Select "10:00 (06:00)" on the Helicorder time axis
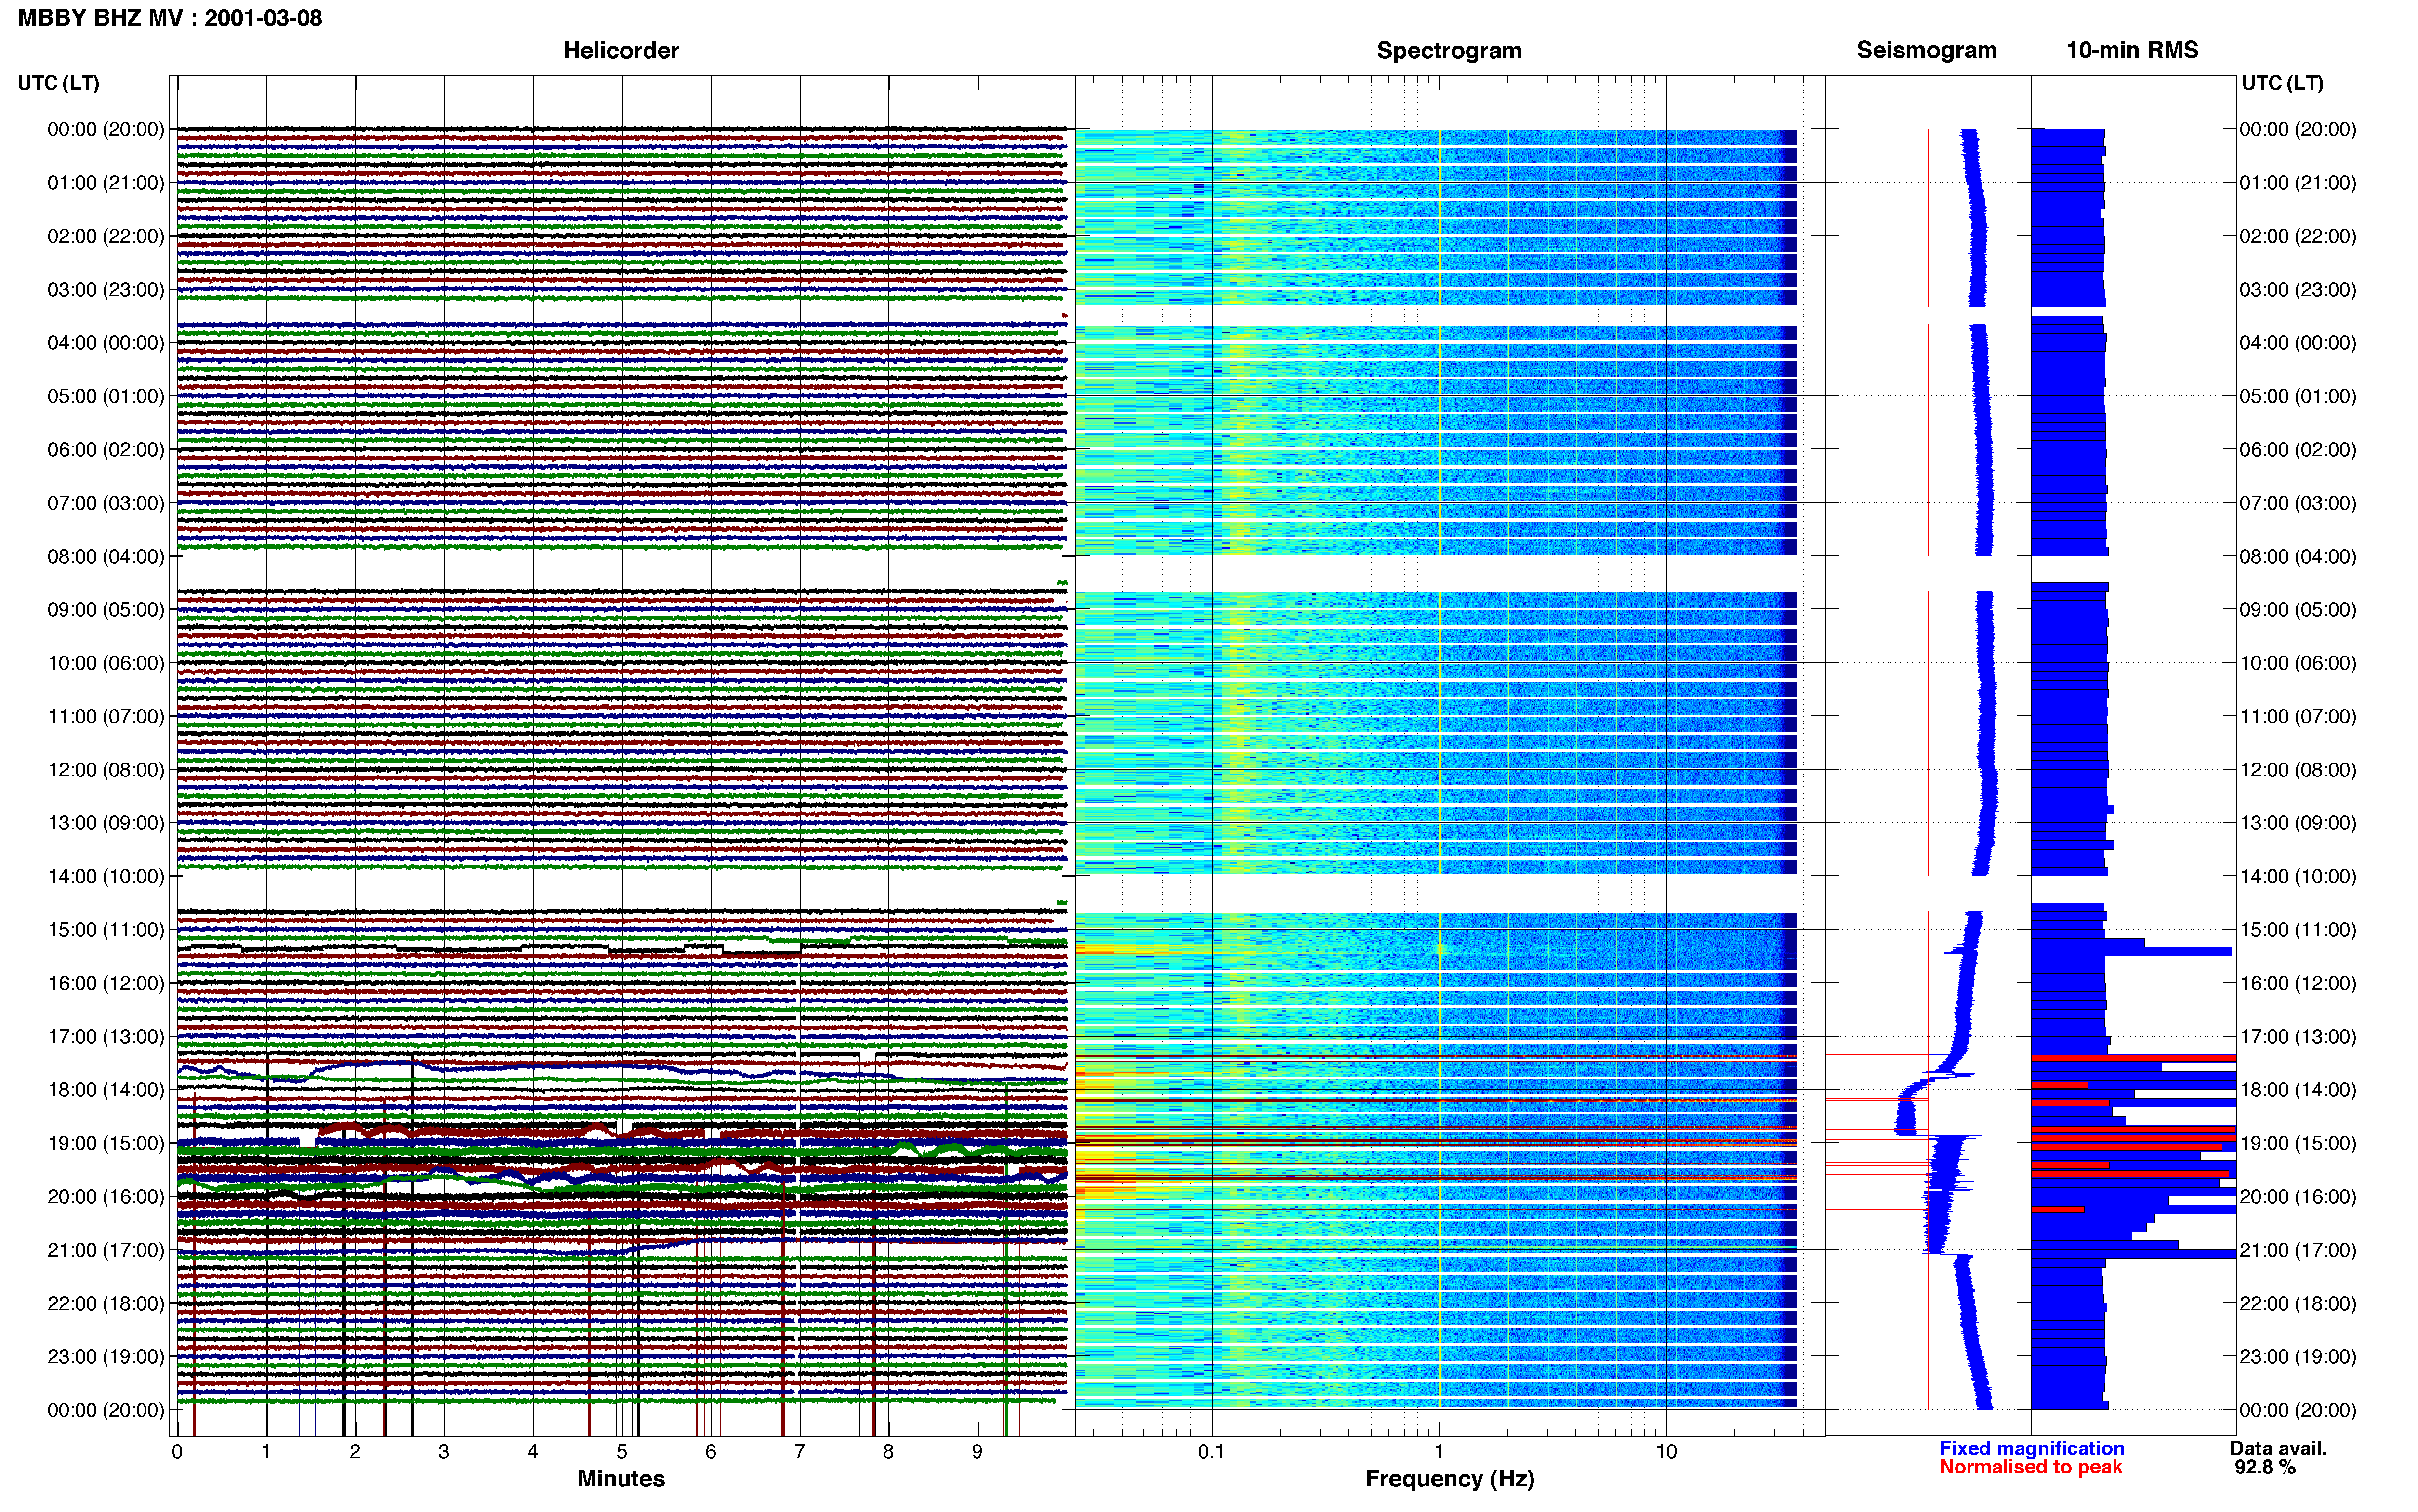2418x1512 pixels. click(x=106, y=663)
